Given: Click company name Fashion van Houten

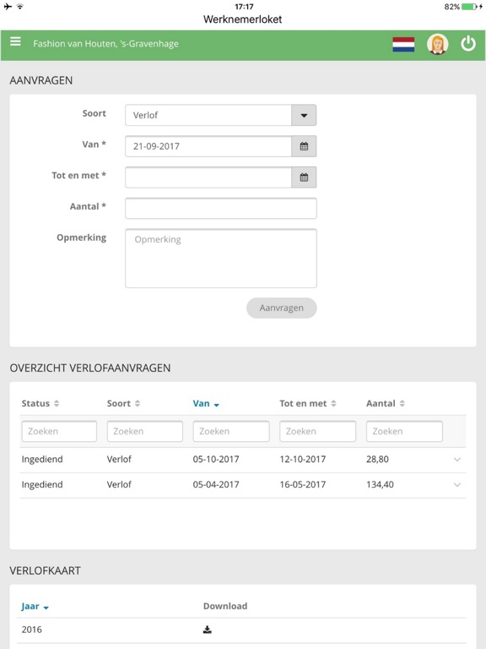Looking at the screenshot, I should (105, 44).
